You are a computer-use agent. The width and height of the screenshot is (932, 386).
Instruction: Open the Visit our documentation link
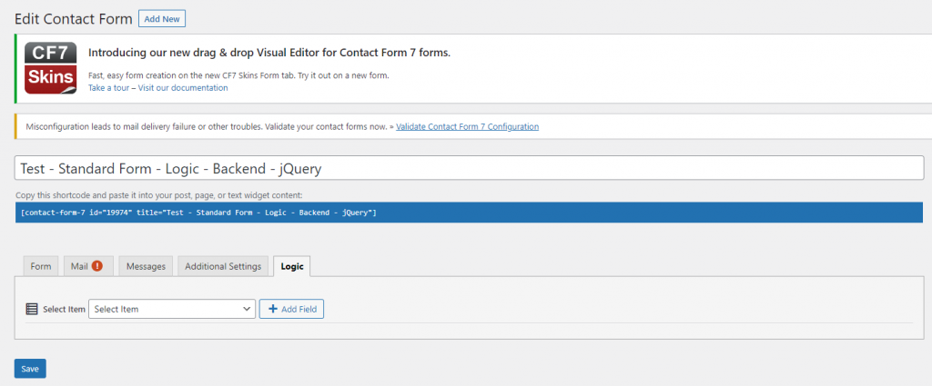click(183, 88)
